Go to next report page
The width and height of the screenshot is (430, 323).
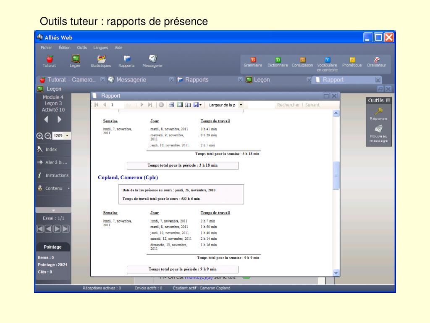tap(142, 105)
